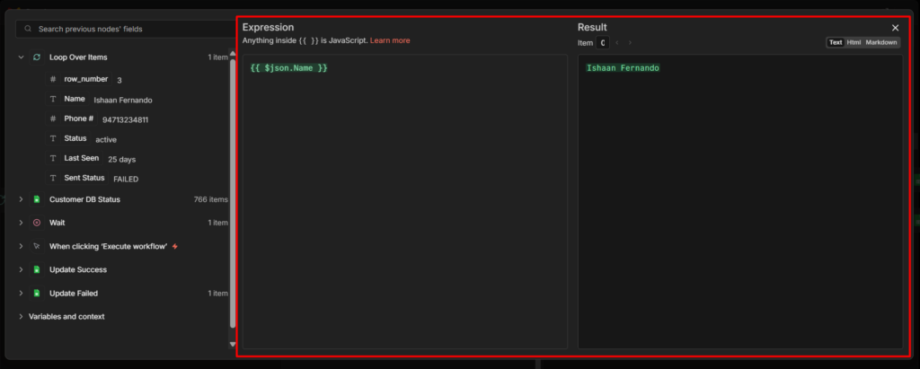
Task: Click the Customer DB Status label
Action: pyautogui.click(x=84, y=199)
